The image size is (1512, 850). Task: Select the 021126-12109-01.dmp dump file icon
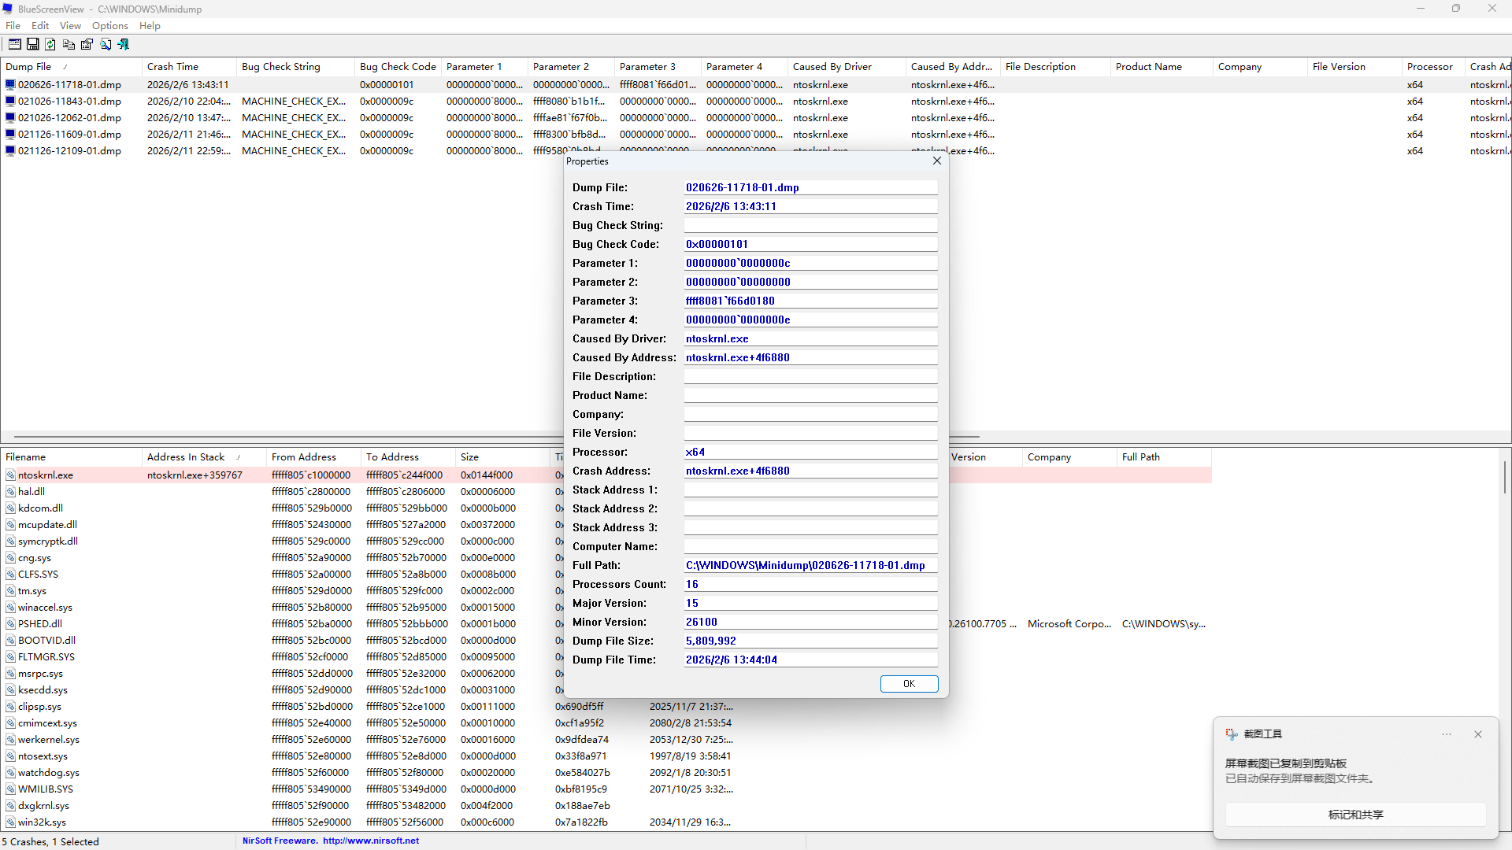click(x=10, y=151)
